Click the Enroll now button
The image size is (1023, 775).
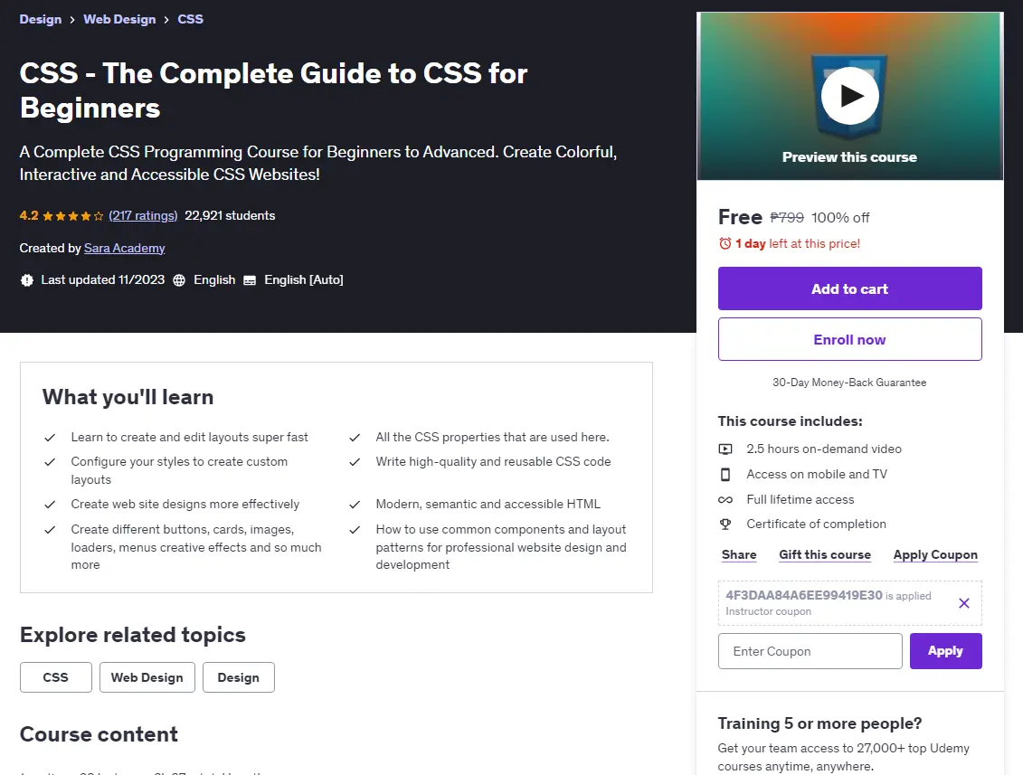pos(849,339)
